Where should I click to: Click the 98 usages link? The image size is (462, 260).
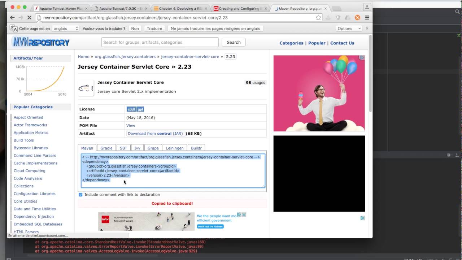(256, 83)
